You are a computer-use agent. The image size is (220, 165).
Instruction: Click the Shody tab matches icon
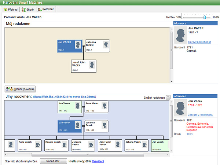click(x=23, y=10)
